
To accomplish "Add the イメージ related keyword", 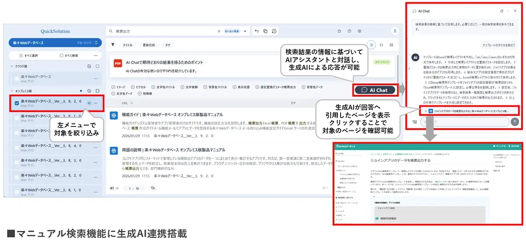I will [119, 87].
